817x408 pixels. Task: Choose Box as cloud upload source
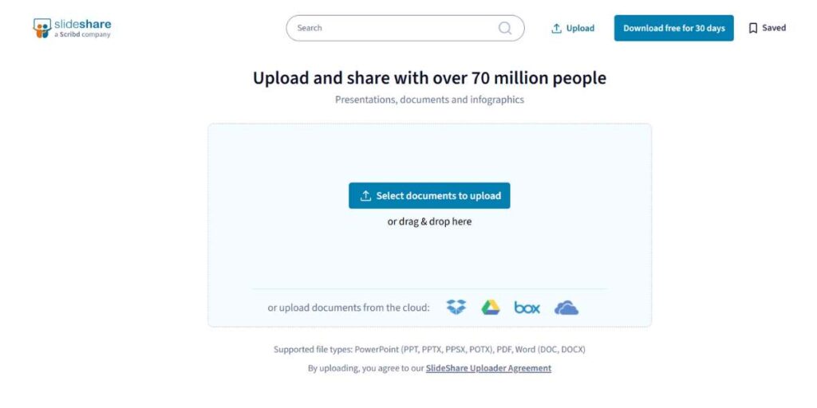[x=527, y=308]
